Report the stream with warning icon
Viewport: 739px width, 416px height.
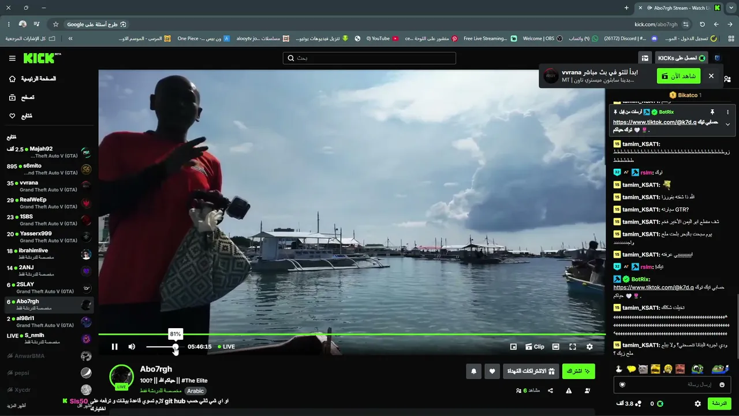pyautogui.click(x=569, y=391)
